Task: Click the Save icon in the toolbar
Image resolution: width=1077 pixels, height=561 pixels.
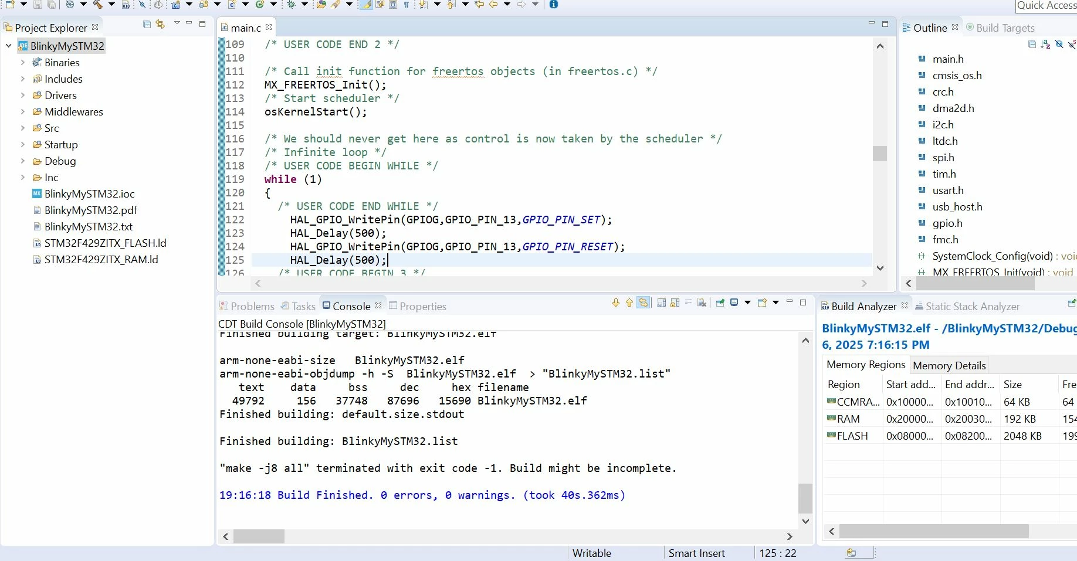Action: [38, 5]
